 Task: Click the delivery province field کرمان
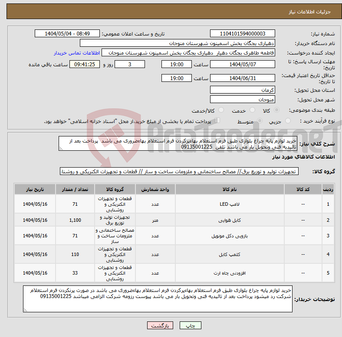(242, 90)
